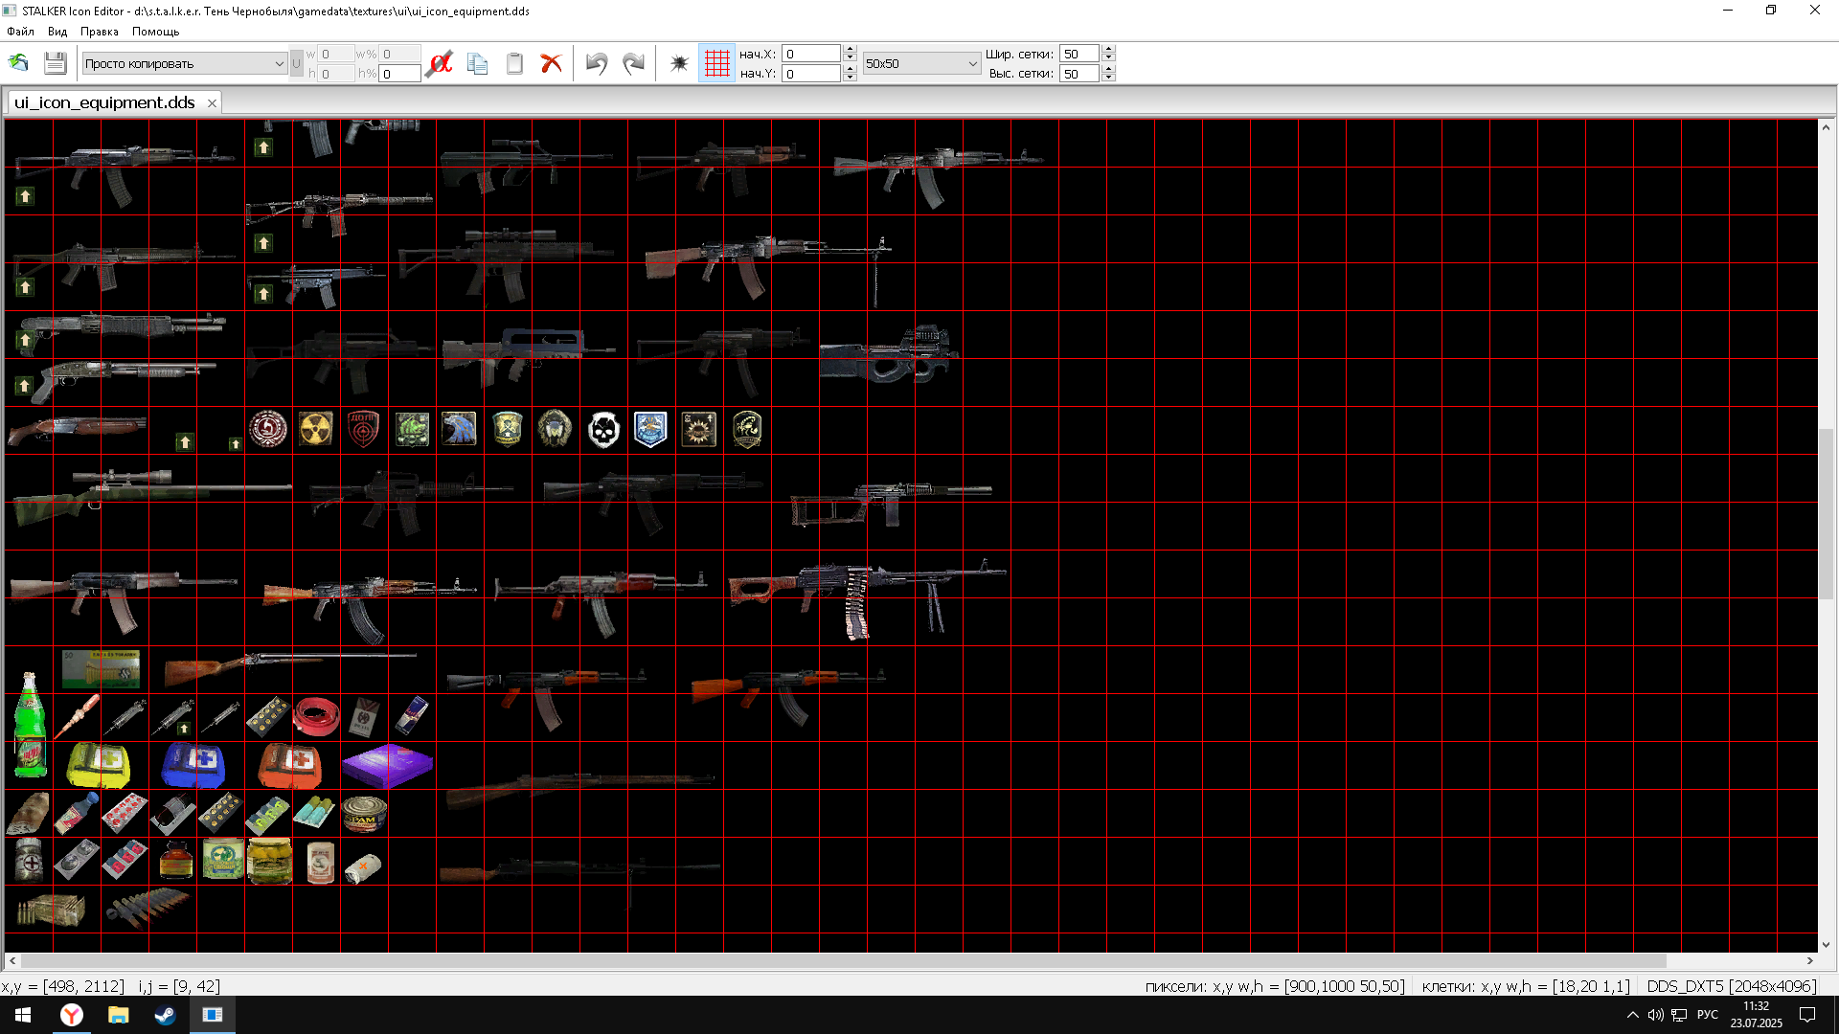Screen dimensions: 1839x1034
Task: Click the Шир. сетки width field
Action: coord(1078,54)
